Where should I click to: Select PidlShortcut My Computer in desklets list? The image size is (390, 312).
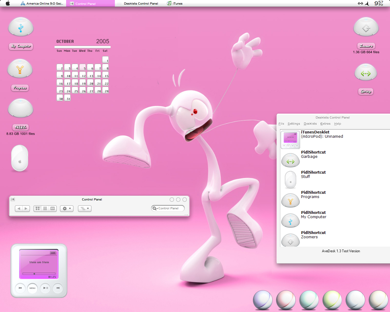[x=335, y=220]
